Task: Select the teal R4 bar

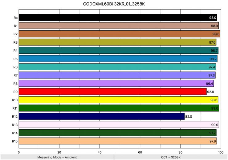Action: pos(118,50)
